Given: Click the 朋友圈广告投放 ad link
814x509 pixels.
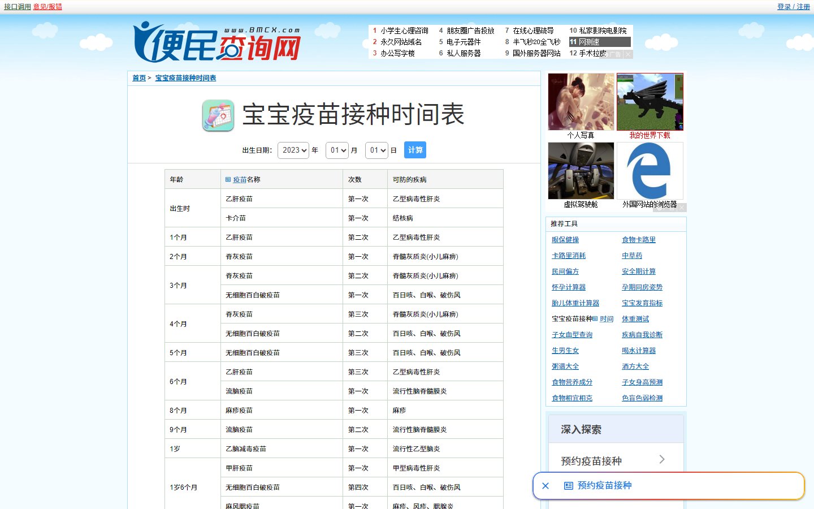Looking at the screenshot, I should click(470, 31).
